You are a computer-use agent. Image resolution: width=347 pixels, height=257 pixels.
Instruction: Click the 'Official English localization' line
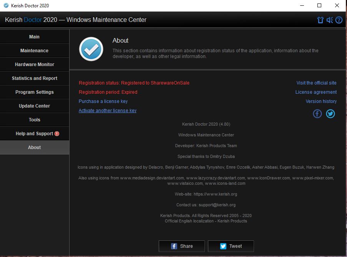206,221
